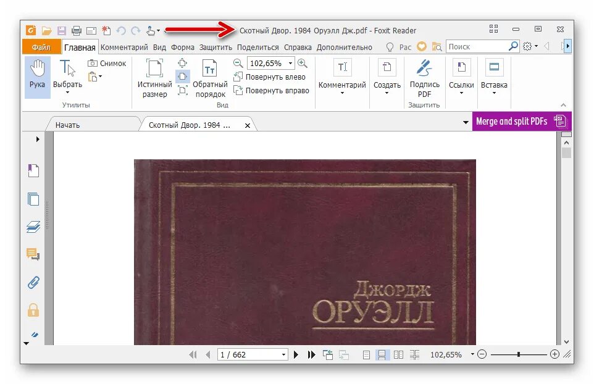Jump to the last page
Viewport: 594px width, 384px height.
(311, 354)
